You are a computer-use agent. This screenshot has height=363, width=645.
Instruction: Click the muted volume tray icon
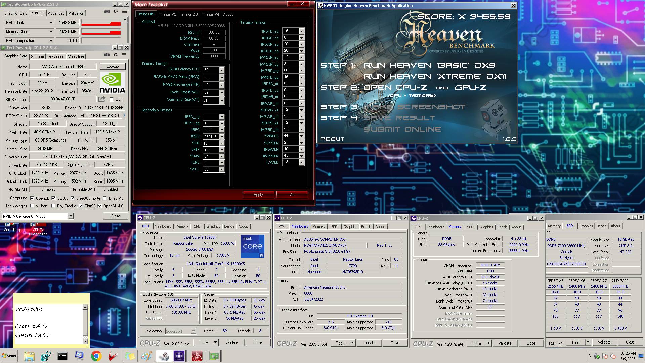[x=614, y=356]
